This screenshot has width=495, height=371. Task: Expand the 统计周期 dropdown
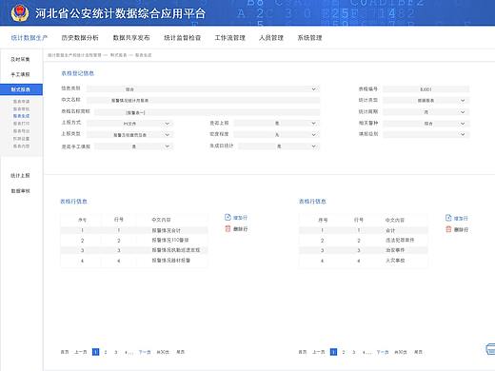426,112
